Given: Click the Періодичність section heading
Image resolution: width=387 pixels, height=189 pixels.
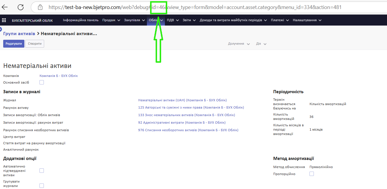Looking at the screenshot, I should click(288, 92).
